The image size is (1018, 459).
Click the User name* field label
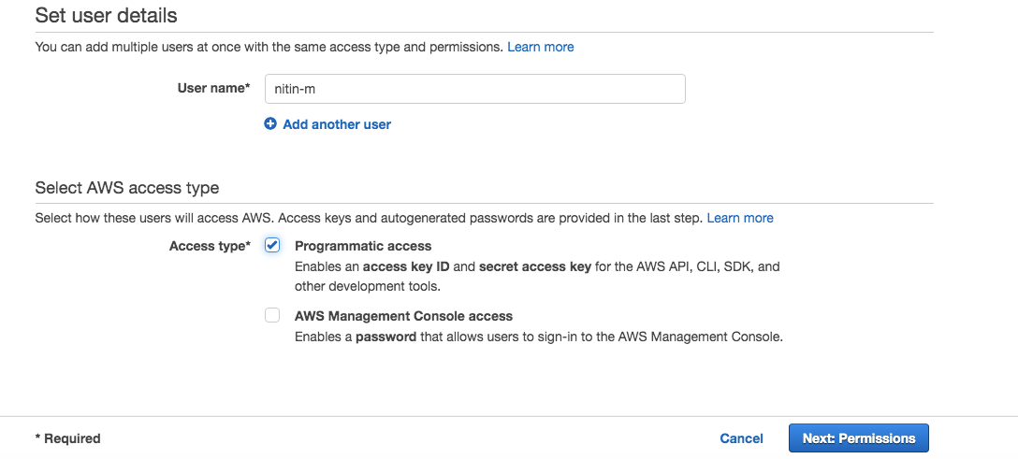213,88
